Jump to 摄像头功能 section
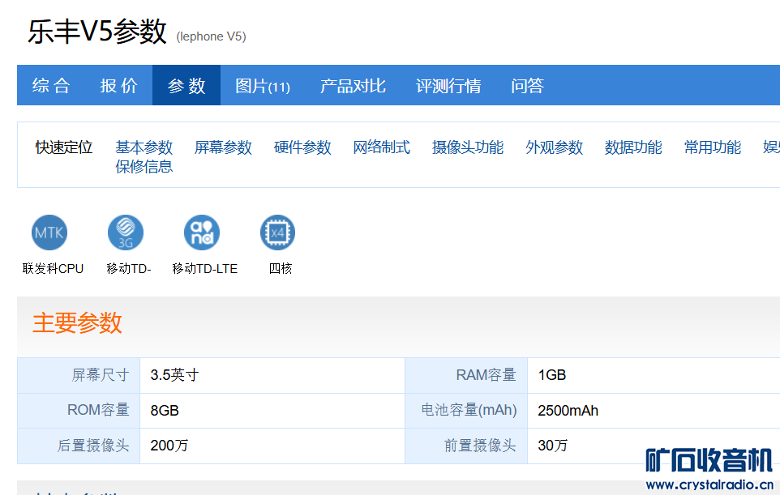Image resolution: width=780 pixels, height=495 pixels. click(x=468, y=147)
